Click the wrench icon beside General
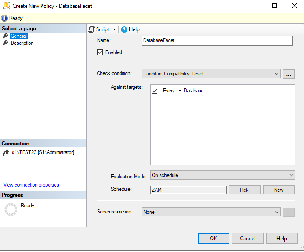 pos(6,36)
